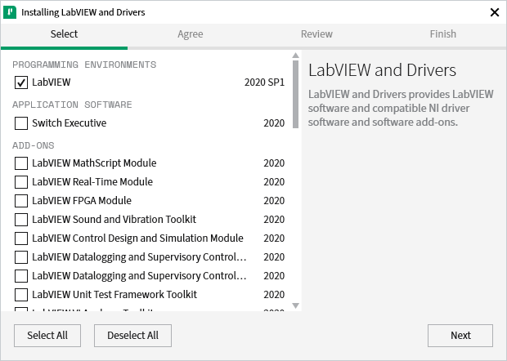Uncheck the LabVIEW 2020 SP1 checkbox
The height and width of the screenshot is (361, 507).
pos(21,82)
